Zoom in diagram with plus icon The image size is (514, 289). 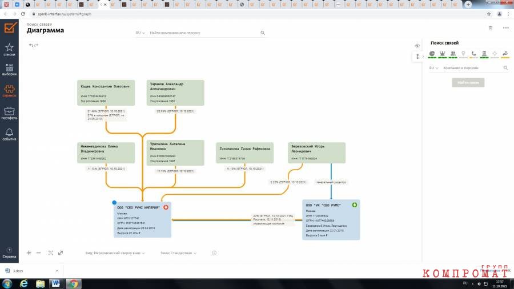(x=29, y=253)
